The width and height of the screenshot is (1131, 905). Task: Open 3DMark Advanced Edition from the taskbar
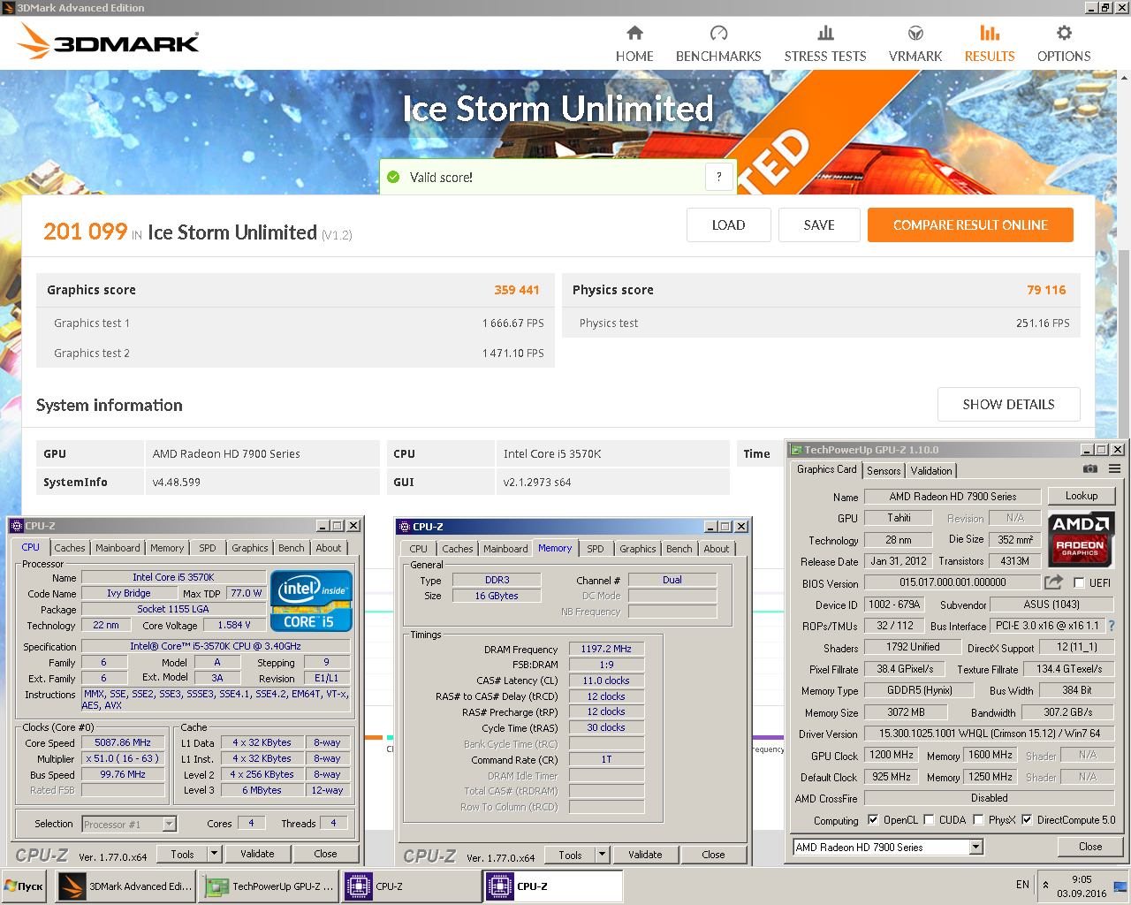125,886
